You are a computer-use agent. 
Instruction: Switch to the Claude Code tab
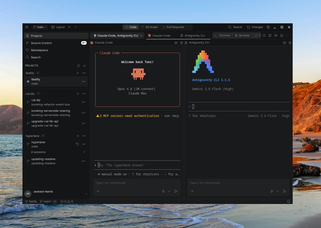pyautogui.click(x=159, y=36)
